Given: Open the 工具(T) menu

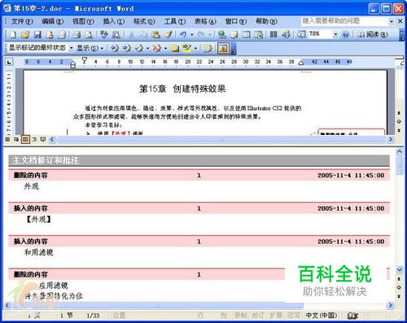Looking at the screenshot, I should coord(175,21).
